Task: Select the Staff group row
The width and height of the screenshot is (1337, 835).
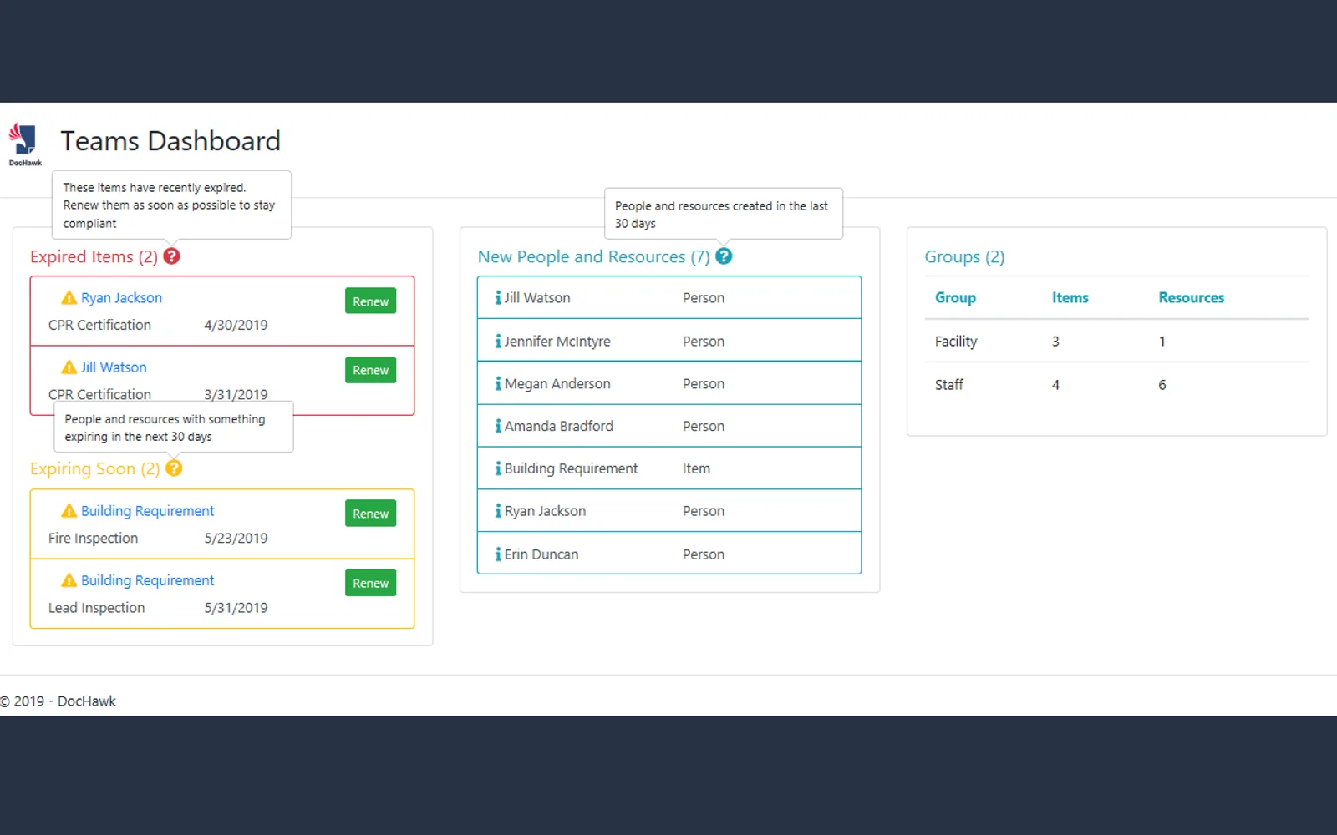Action: click(1116, 384)
